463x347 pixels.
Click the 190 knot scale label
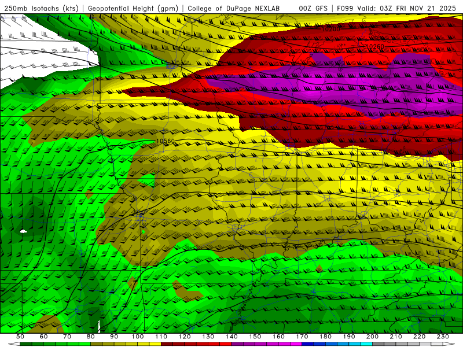(x=349, y=337)
